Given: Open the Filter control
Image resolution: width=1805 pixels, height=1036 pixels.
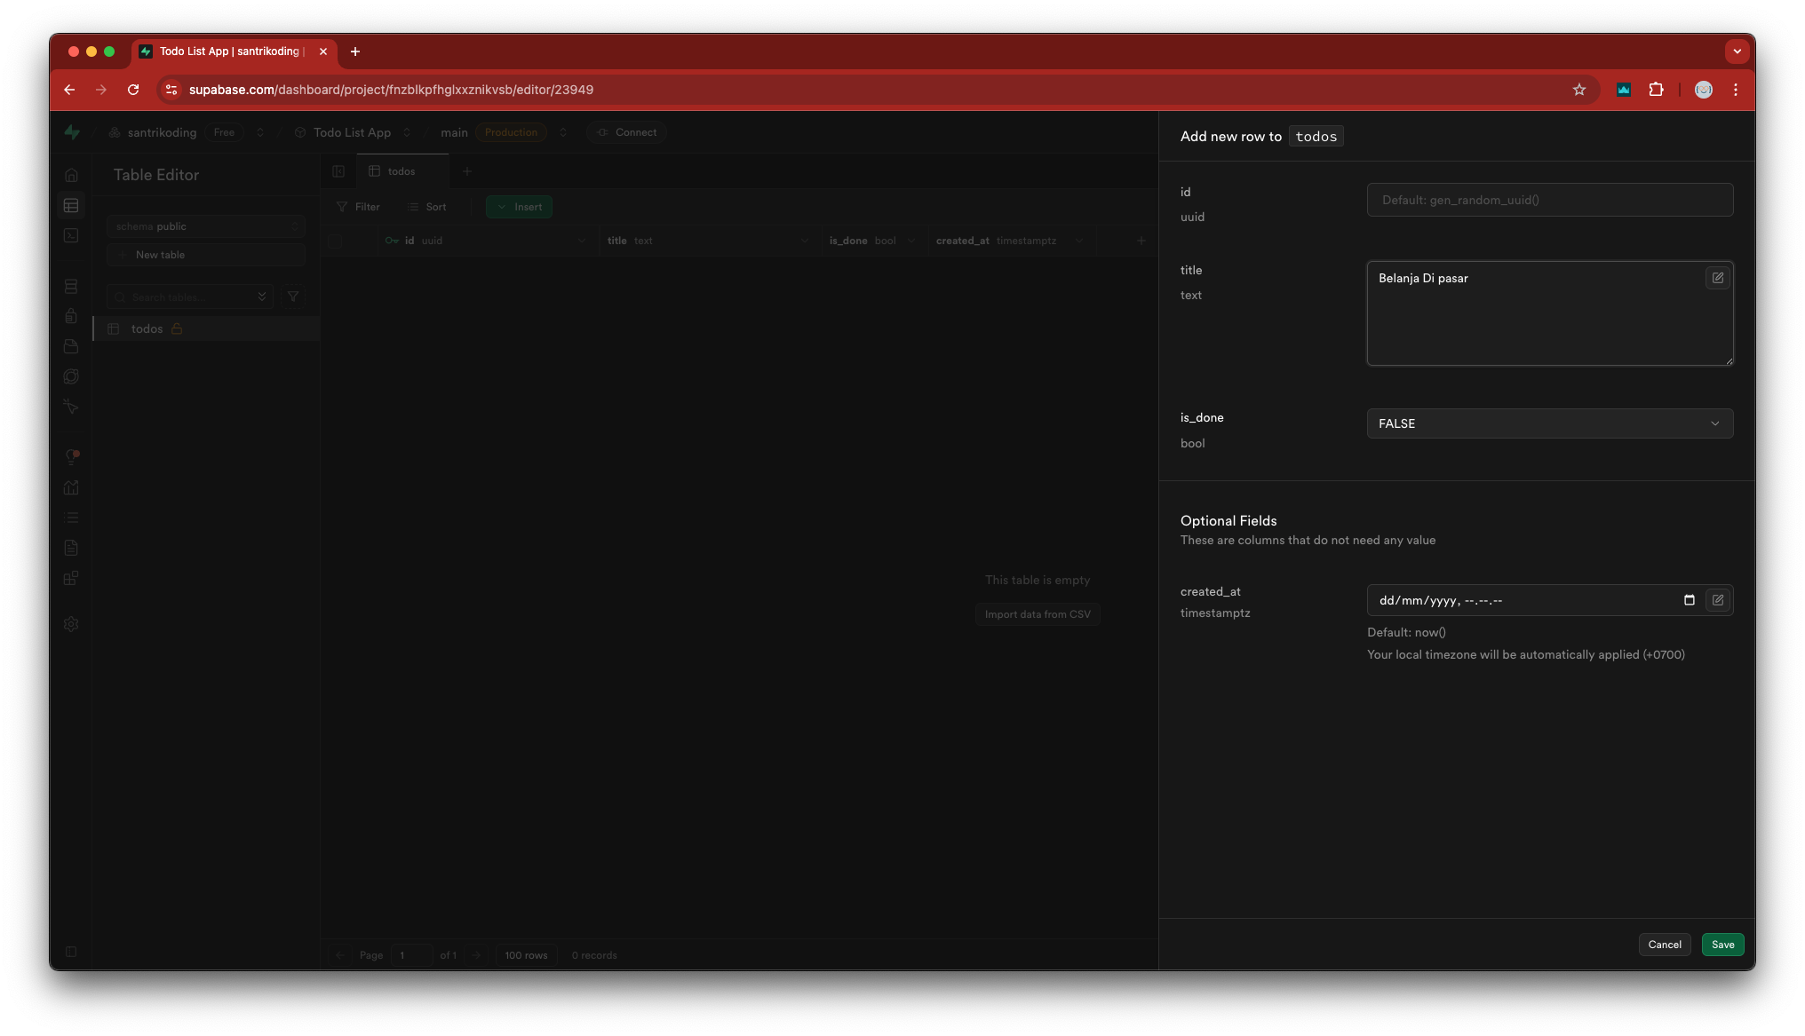Looking at the screenshot, I should click(358, 207).
